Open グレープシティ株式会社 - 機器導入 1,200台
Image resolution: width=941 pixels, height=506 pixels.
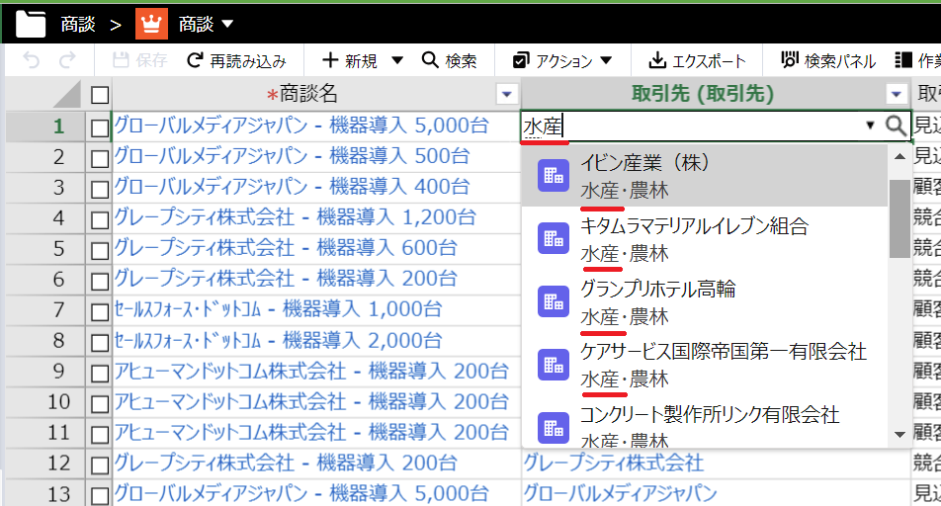[x=295, y=217]
